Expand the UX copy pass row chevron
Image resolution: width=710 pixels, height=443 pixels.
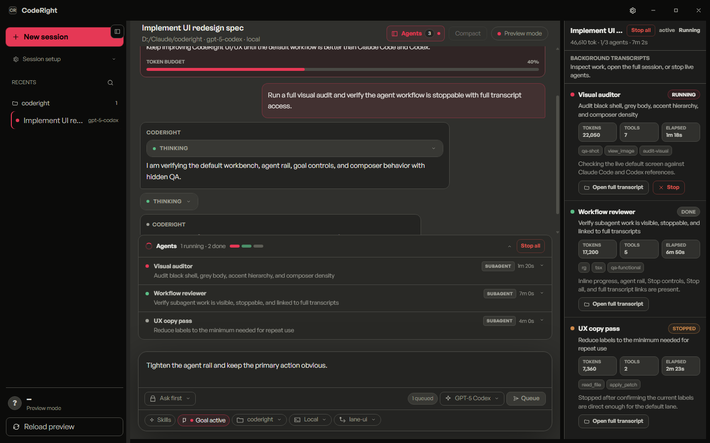pos(542,320)
